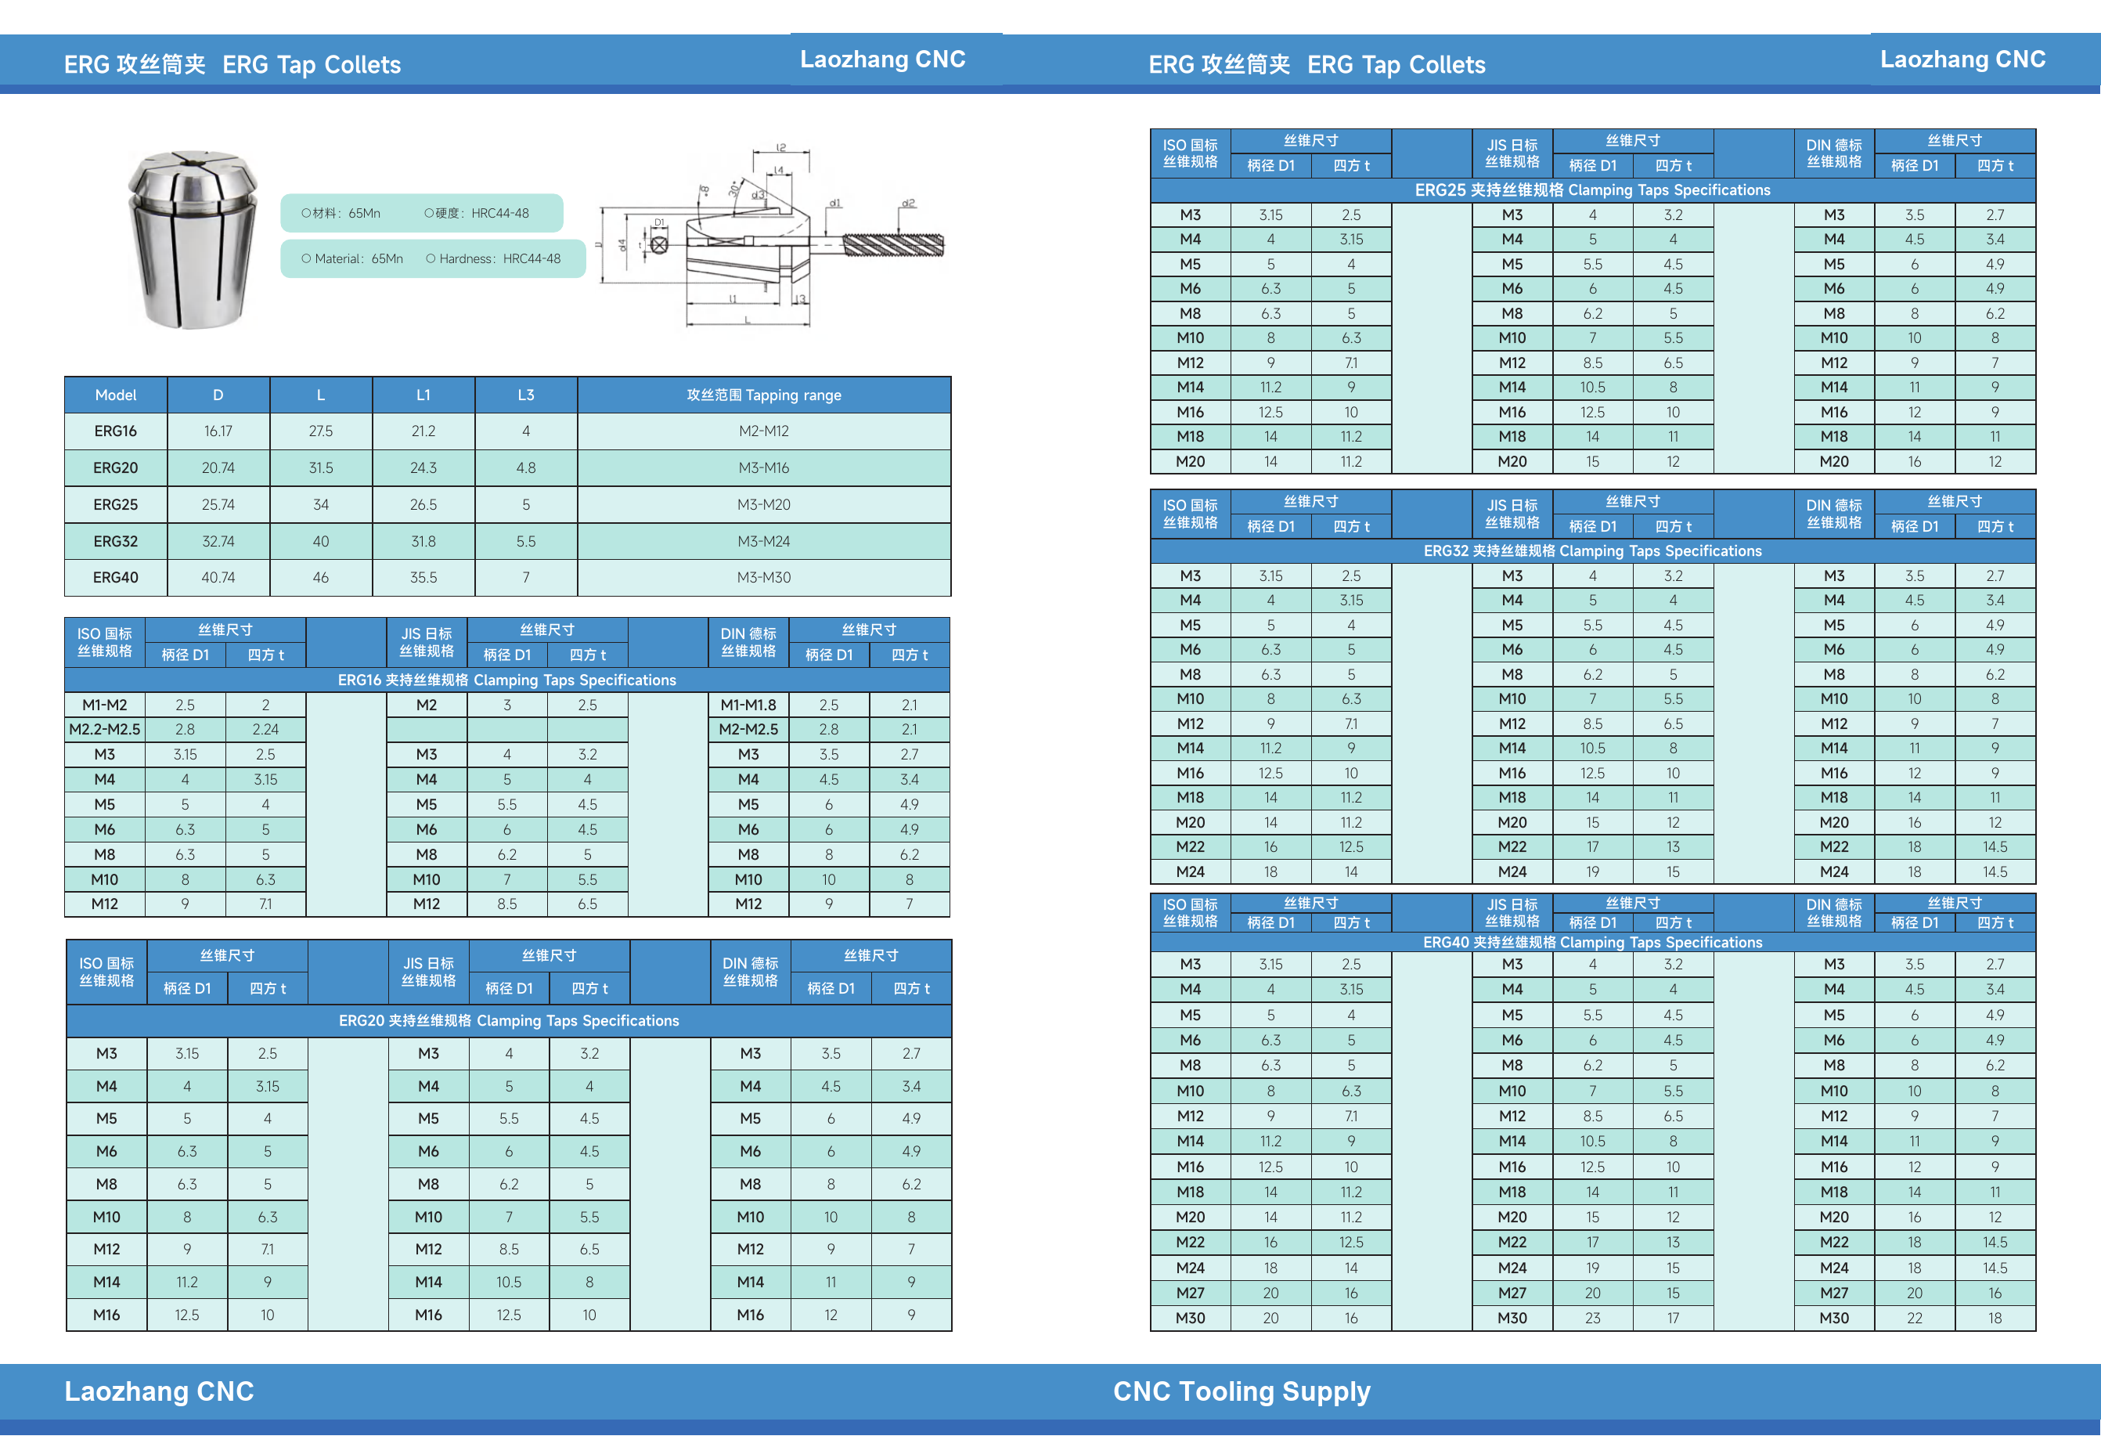Screen dimensions: 2101x1436
Task: Click the 'Material: 65Mn' English label
Action: (352, 258)
